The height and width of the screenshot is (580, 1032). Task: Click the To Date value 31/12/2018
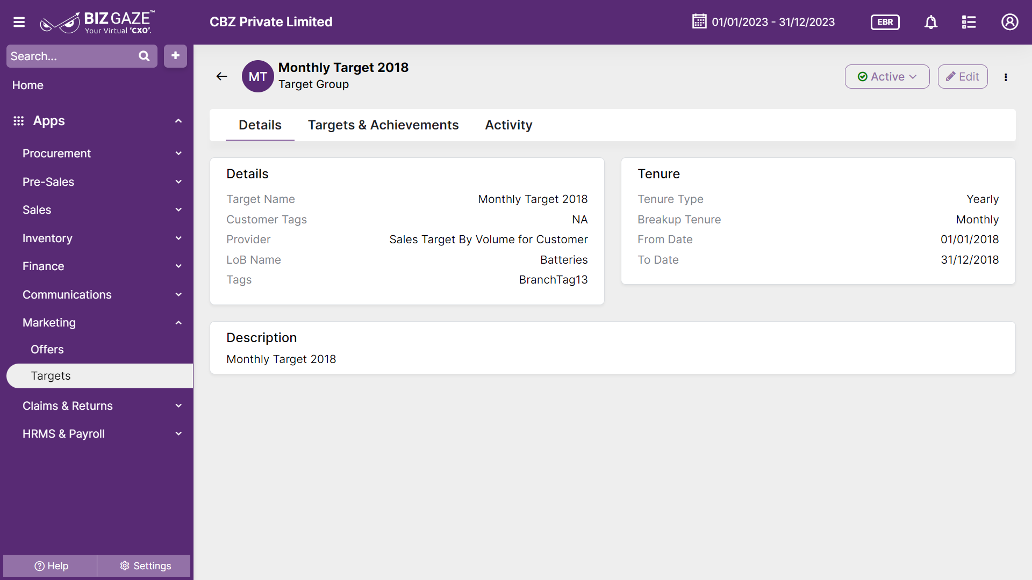(x=969, y=260)
